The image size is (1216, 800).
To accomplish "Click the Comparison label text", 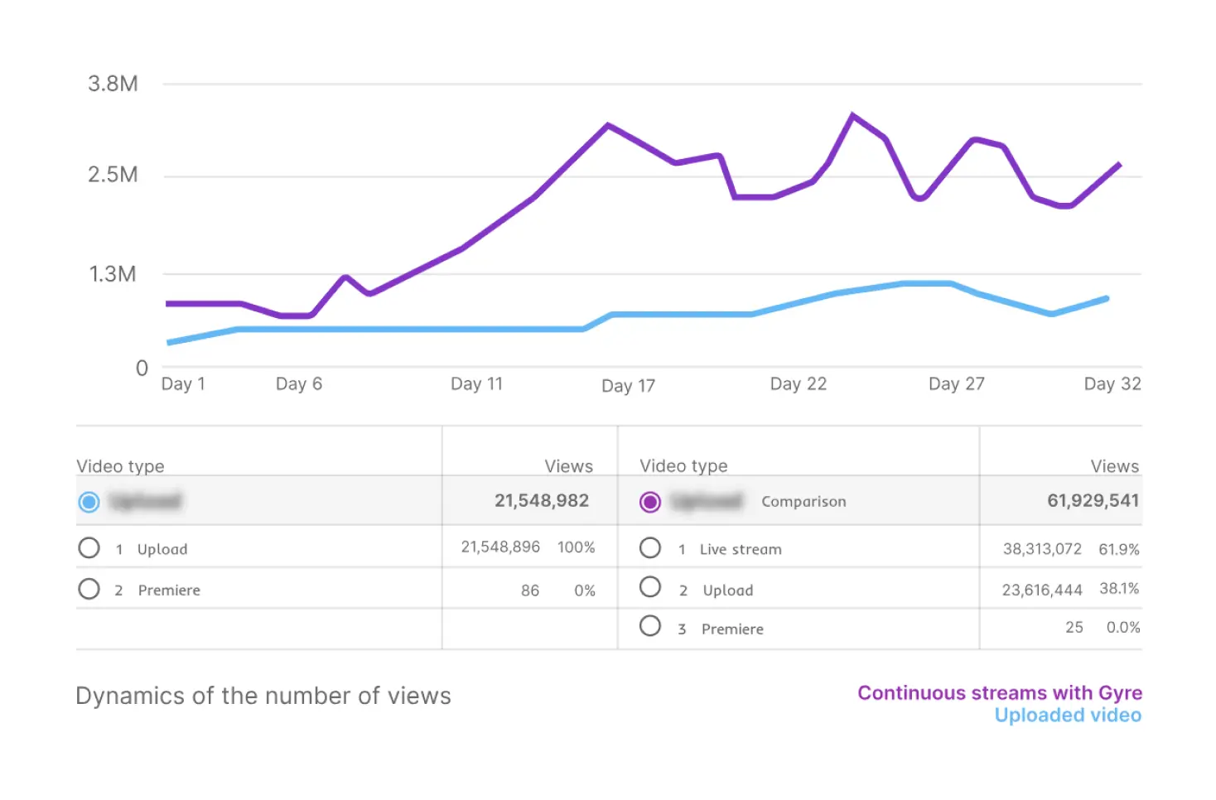I will click(x=803, y=502).
